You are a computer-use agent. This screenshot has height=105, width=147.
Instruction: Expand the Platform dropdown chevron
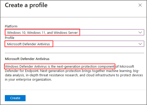pos(140,33)
